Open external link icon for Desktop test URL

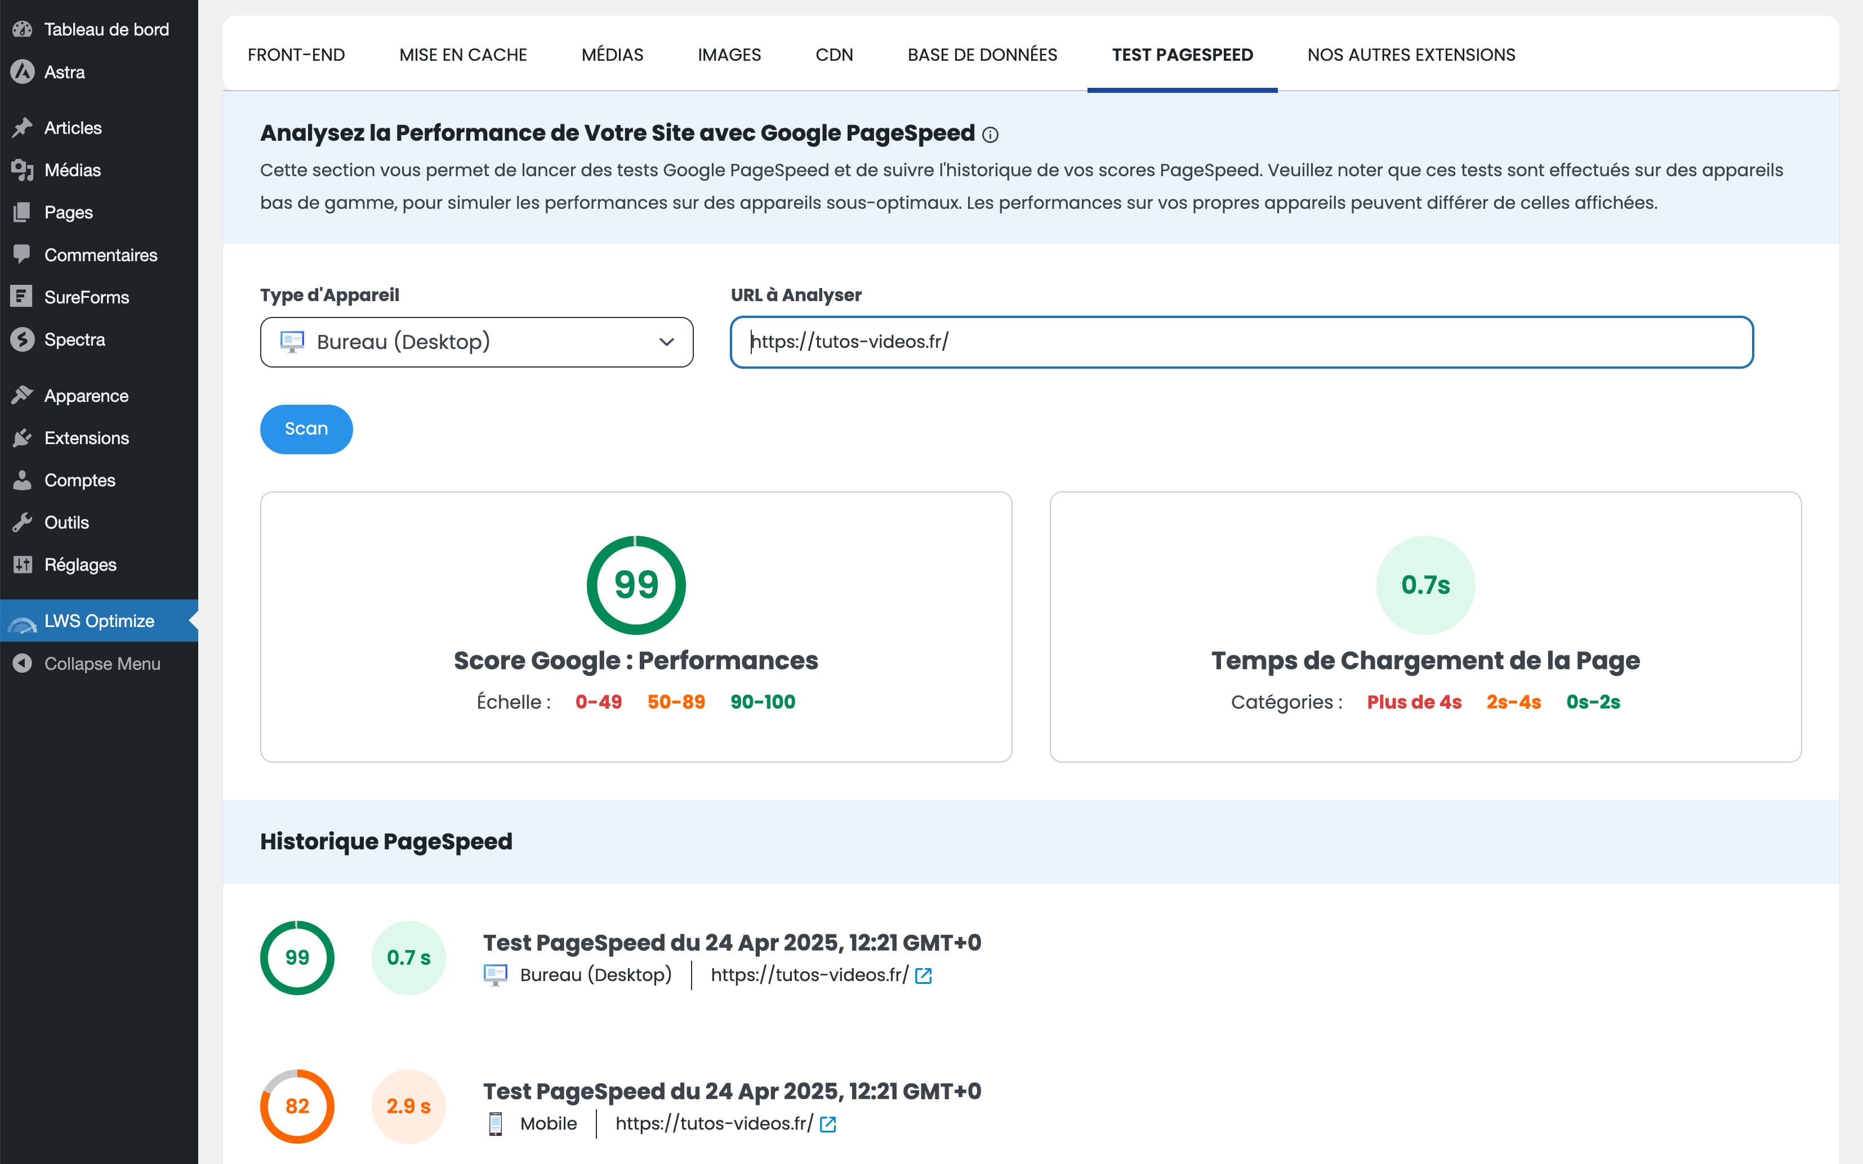[922, 975]
